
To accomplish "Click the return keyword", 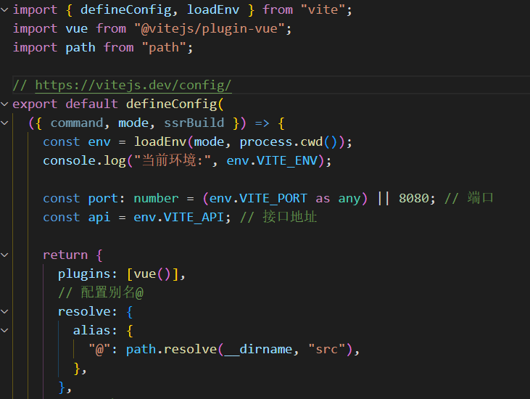I will [65, 255].
